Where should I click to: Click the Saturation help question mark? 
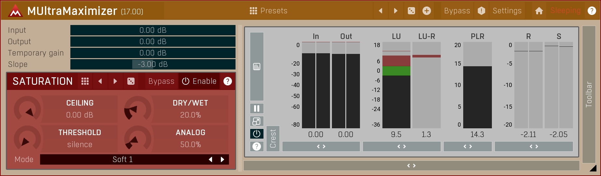(x=228, y=81)
